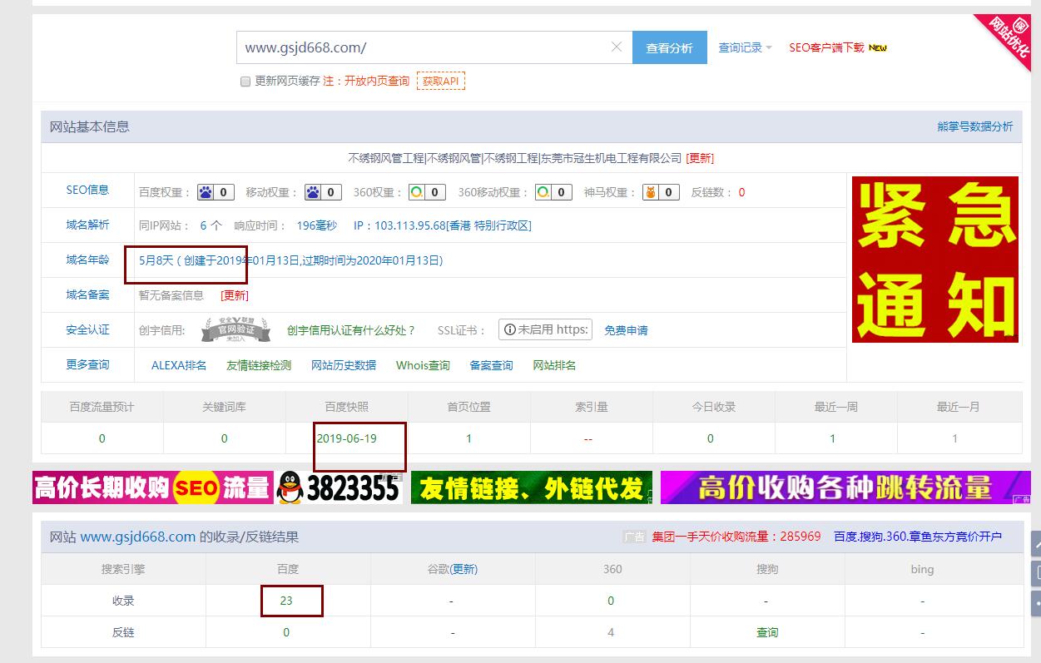Click the 安全认证 row label
This screenshot has height=663, width=1041.
coord(87,329)
